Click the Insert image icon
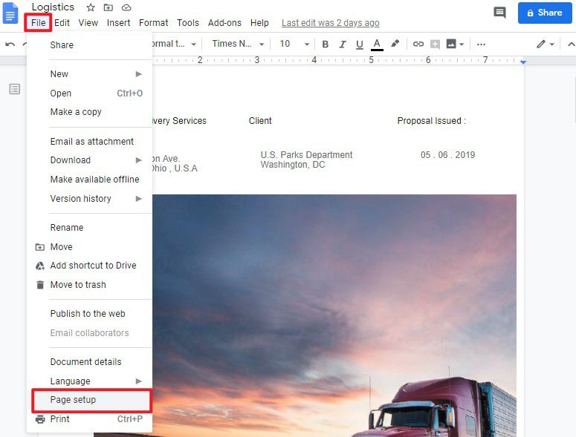The width and height of the screenshot is (576, 437). [x=451, y=44]
